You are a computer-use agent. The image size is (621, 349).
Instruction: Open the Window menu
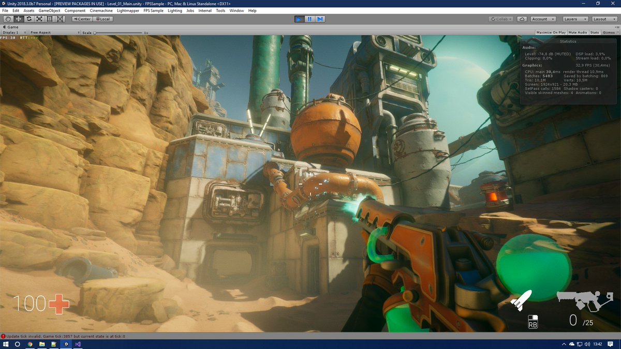coord(237,10)
